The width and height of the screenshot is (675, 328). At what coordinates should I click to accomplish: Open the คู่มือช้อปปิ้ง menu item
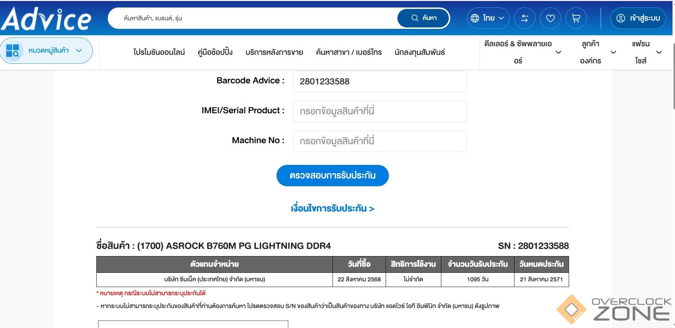(215, 52)
